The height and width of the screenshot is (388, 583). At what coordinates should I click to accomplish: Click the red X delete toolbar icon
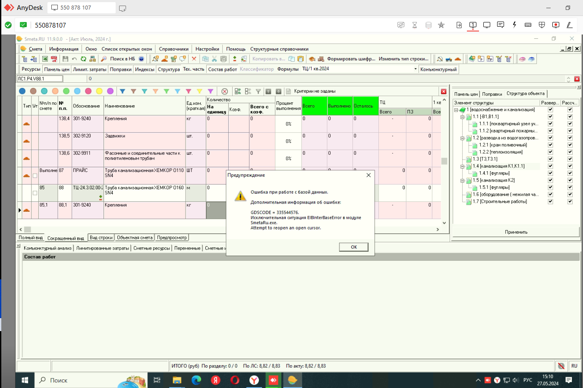pos(194,59)
